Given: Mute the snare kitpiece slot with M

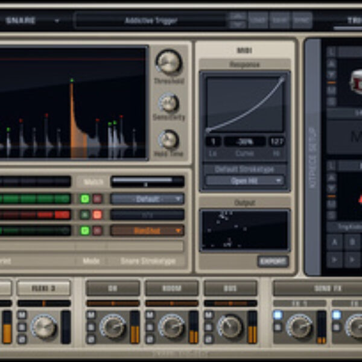Looking at the screenshot, I should tap(331, 91).
